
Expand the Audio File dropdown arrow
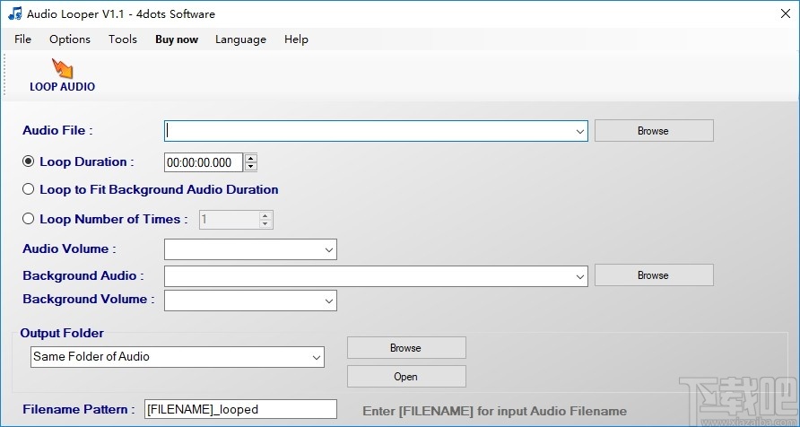(579, 131)
